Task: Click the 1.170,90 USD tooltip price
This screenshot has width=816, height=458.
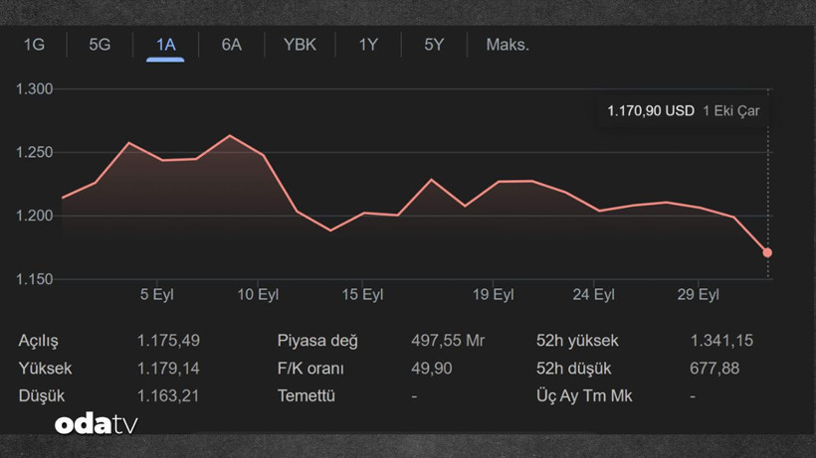Action: tap(651, 111)
